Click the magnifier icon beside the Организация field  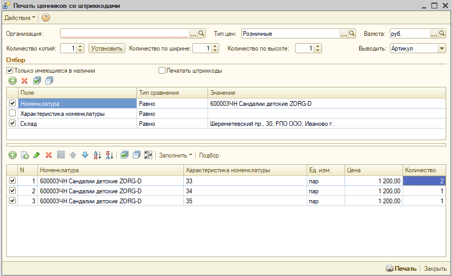pos(201,34)
